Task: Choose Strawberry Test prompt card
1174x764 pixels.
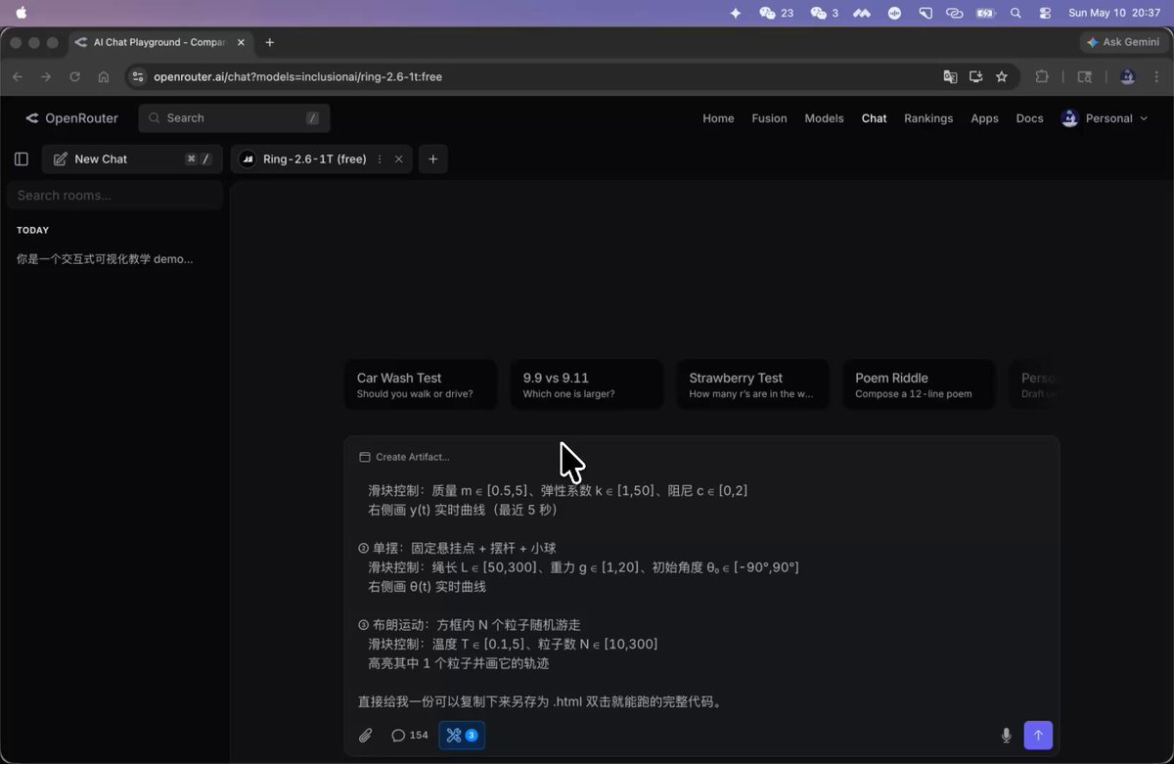Action: 752,384
